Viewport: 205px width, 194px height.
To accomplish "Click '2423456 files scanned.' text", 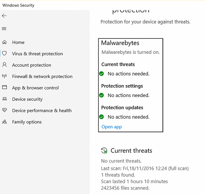I will click(125, 188).
